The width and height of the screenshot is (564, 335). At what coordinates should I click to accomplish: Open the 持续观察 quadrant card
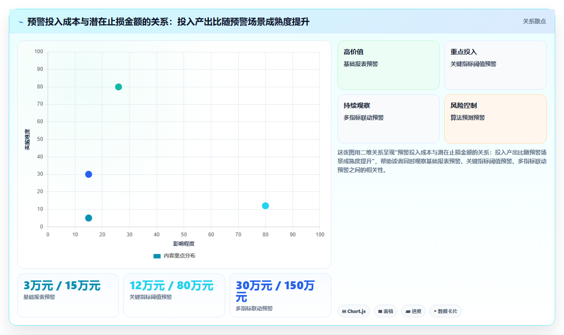(389, 119)
